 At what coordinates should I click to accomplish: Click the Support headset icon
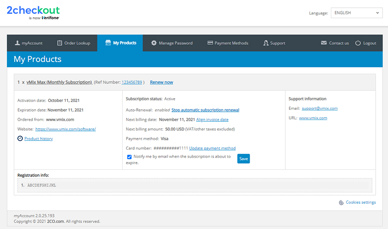point(266,43)
